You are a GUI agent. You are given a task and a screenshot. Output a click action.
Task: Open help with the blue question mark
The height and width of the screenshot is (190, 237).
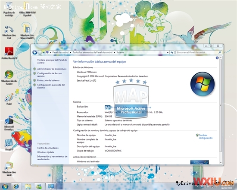coord(217,58)
